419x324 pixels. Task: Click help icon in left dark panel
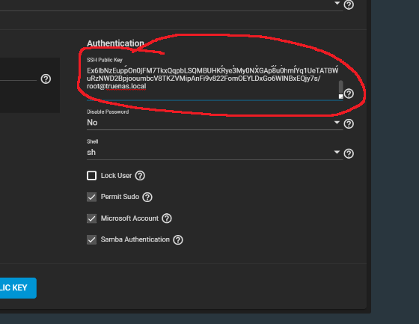[x=46, y=79]
